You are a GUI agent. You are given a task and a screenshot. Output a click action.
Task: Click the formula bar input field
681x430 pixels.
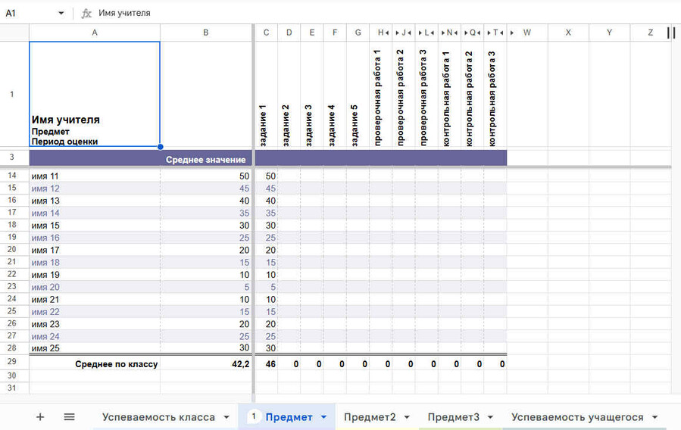coord(379,13)
